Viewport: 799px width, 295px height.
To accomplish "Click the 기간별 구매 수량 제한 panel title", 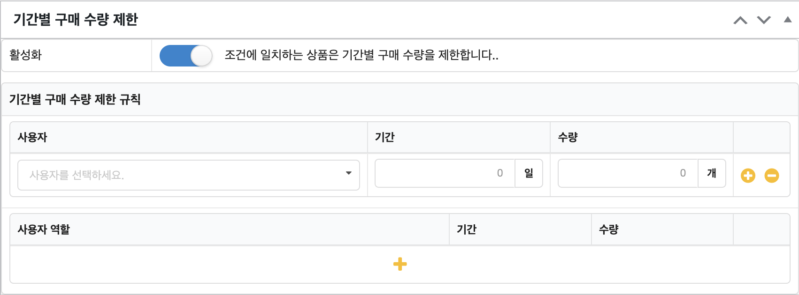I will coord(76,20).
